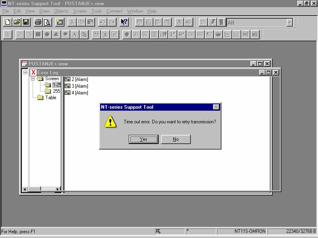This screenshot has width=318, height=238.
Task: Open the Tools menu
Action: tap(97, 11)
